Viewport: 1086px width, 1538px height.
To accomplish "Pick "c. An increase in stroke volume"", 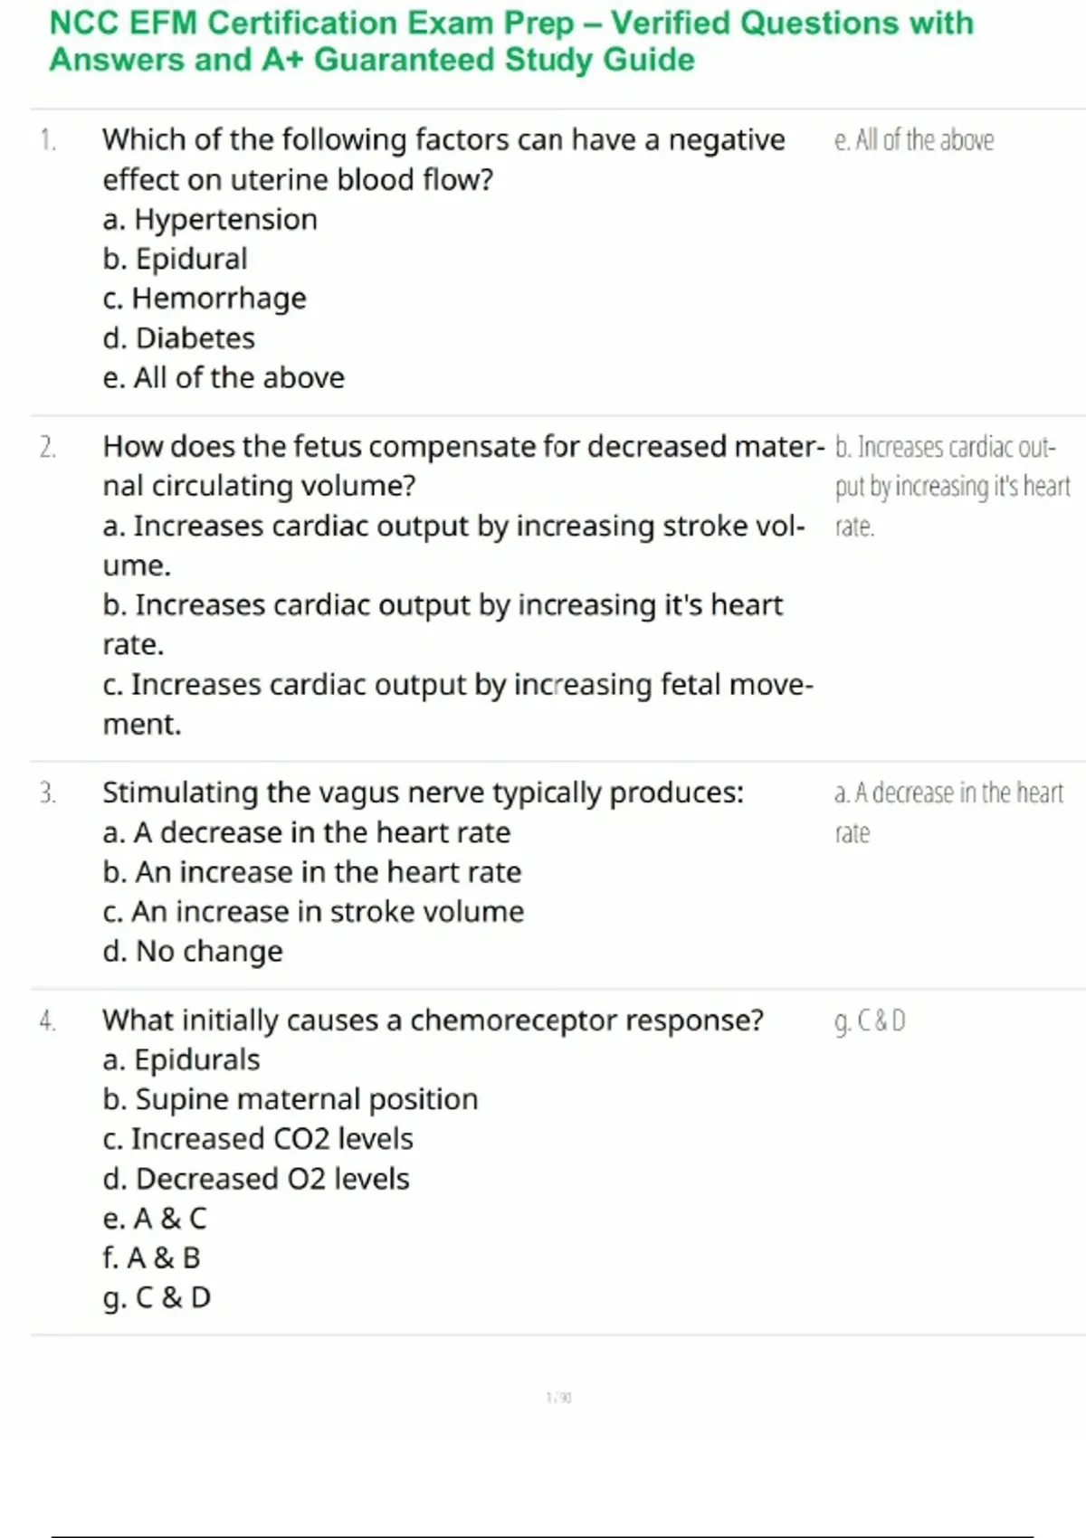I will click(313, 912).
